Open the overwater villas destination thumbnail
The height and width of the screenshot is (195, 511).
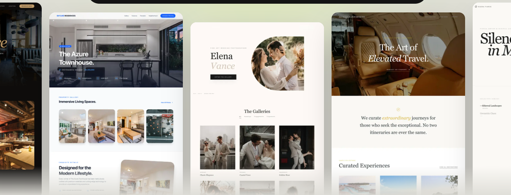click(x=357, y=185)
